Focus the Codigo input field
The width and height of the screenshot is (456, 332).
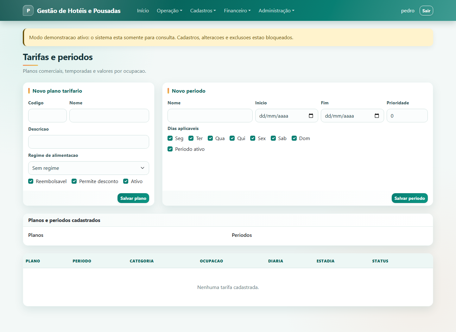pyautogui.click(x=47, y=115)
